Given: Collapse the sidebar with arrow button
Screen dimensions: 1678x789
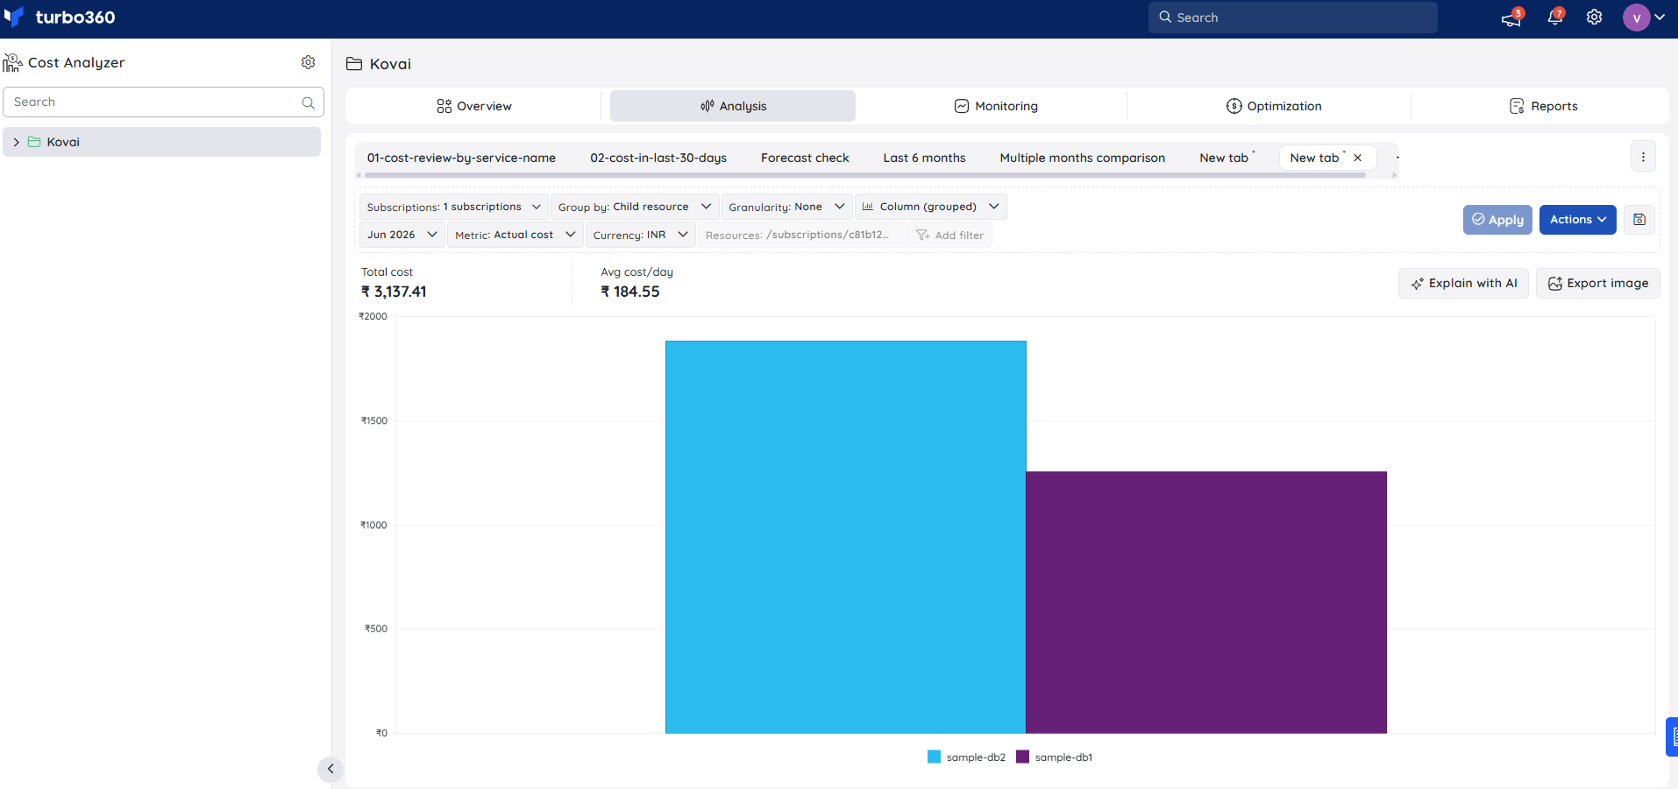Looking at the screenshot, I should (x=331, y=769).
